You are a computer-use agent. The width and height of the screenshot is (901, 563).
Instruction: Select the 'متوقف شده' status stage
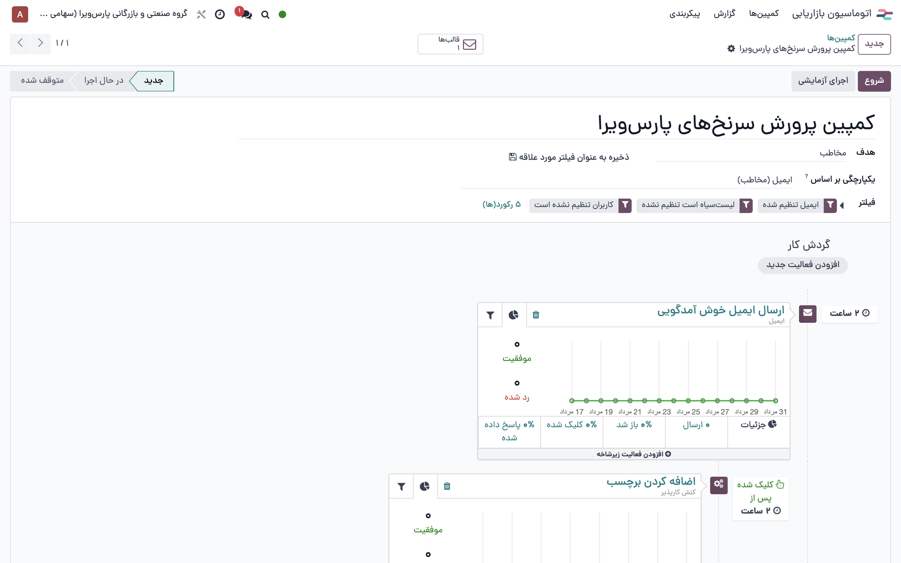click(42, 81)
